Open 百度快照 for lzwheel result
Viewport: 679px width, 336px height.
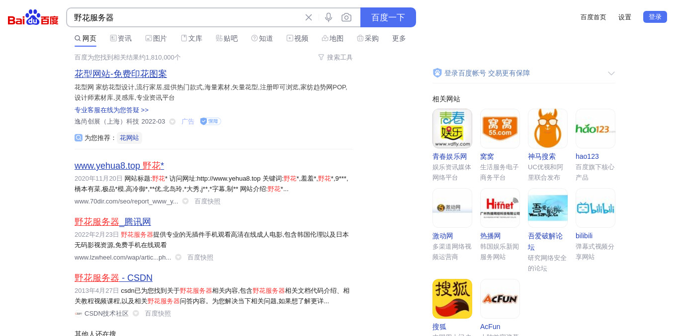coord(200,258)
